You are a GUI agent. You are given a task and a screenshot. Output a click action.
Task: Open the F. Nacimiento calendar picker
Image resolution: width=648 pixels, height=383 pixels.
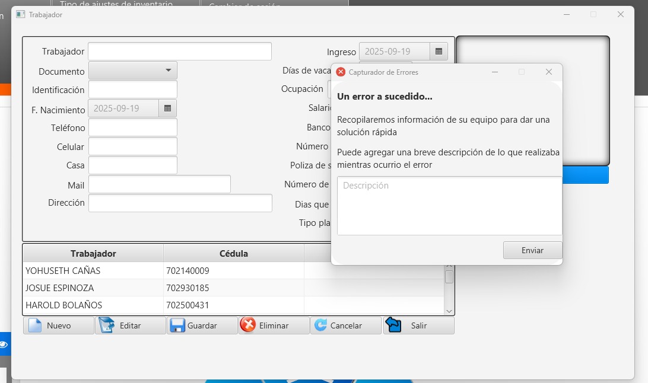167,108
